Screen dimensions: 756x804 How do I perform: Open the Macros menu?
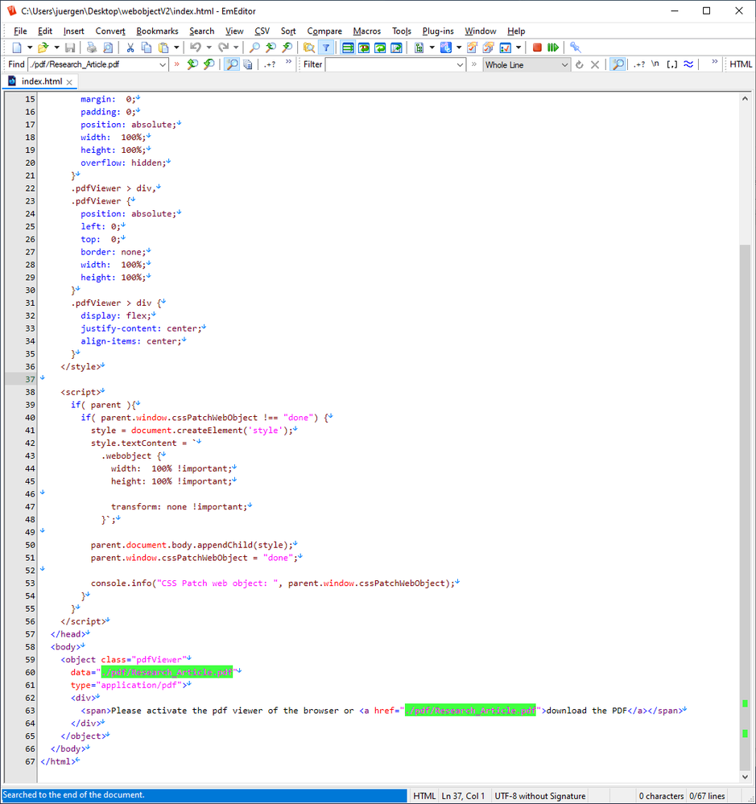367,31
